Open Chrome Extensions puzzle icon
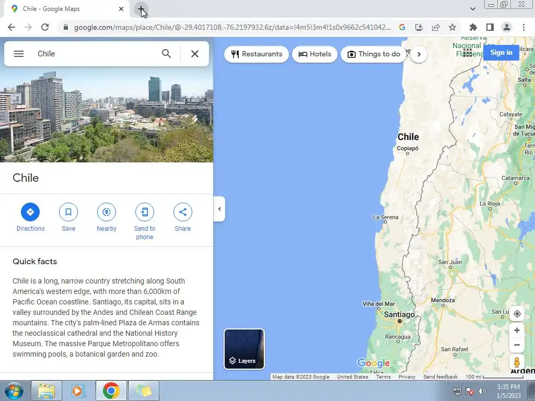Viewport: 535px width, 401px height. tap(473, 27)
